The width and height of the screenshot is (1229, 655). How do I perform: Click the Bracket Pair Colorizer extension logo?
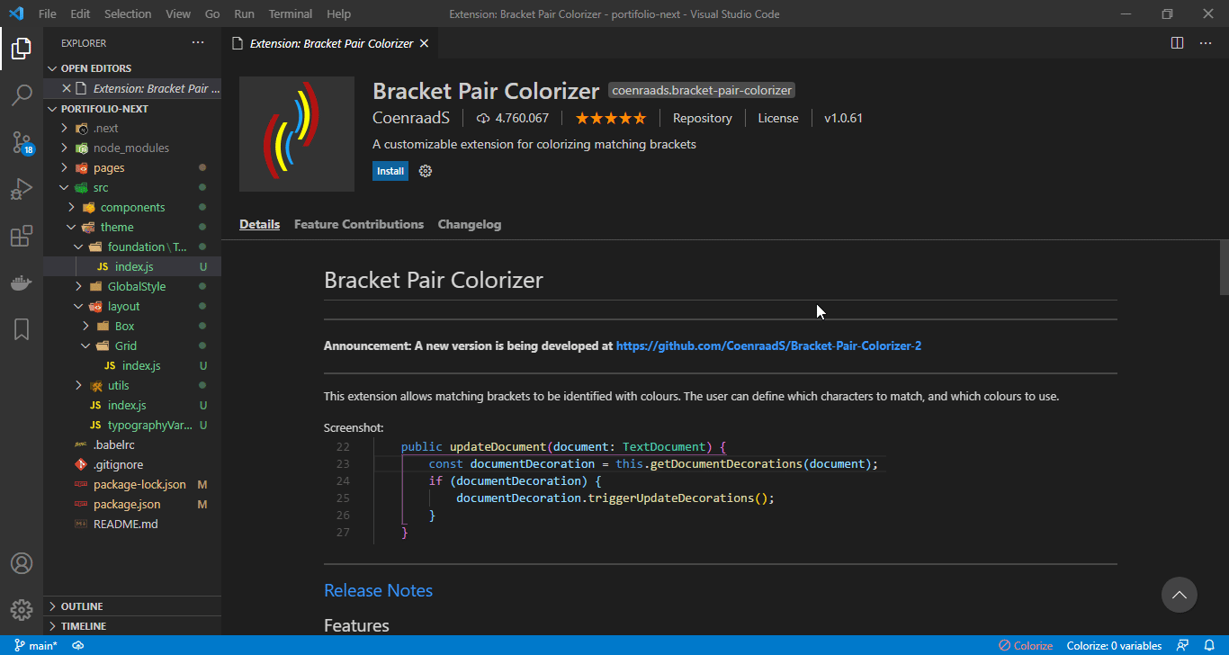[297, 134]
